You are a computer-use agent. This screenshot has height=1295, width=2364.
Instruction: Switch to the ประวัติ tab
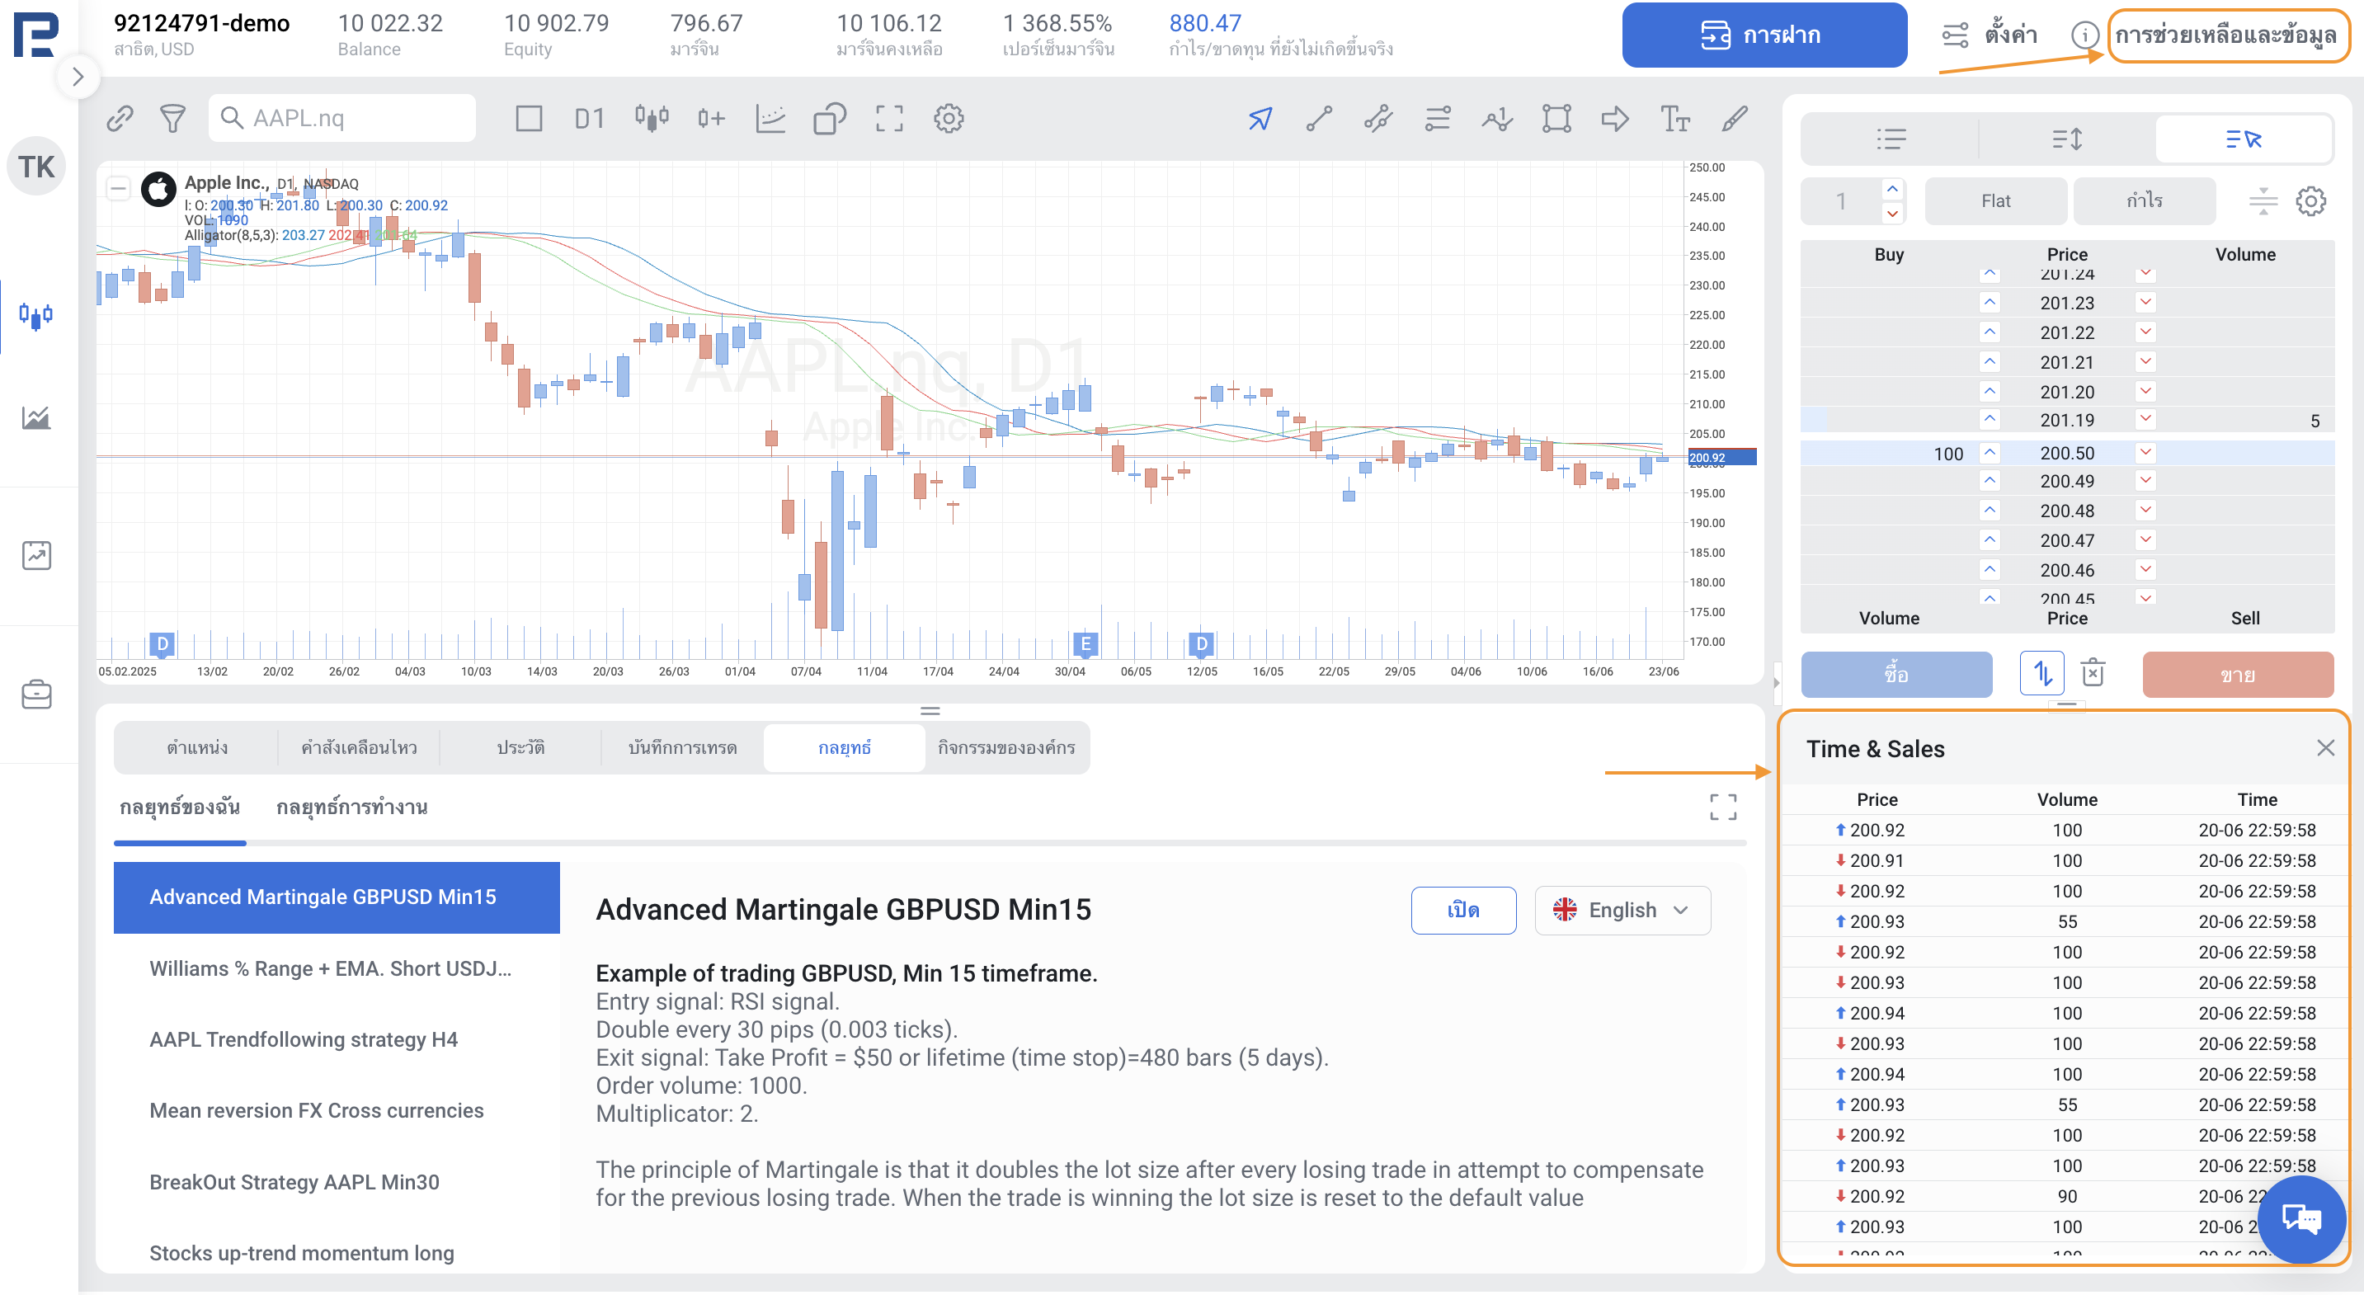coord(520,747)
